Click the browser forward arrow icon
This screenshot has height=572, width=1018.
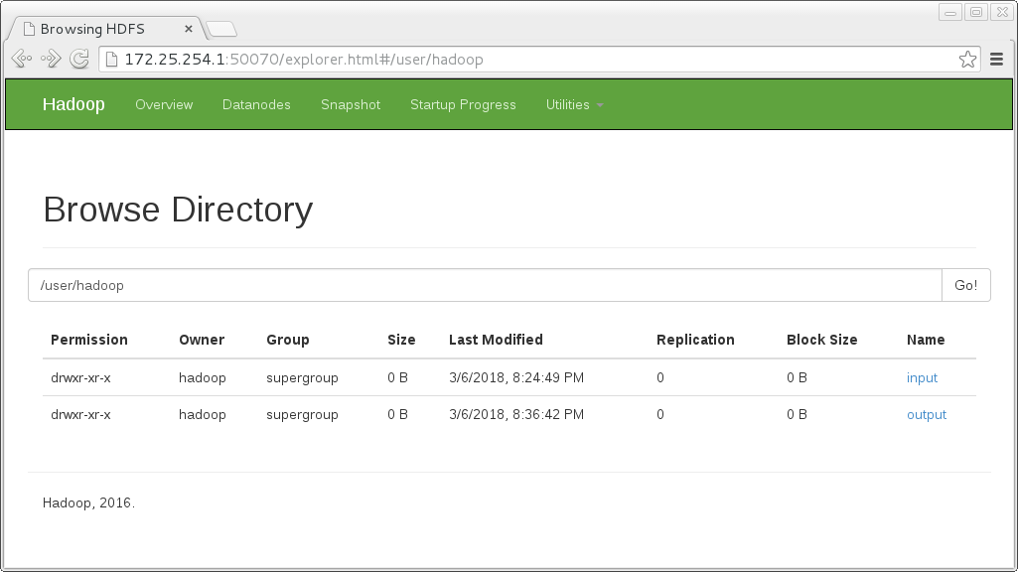pos(51,60)
